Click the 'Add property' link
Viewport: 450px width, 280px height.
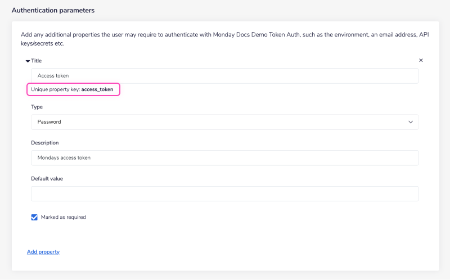tap(43, 252)
